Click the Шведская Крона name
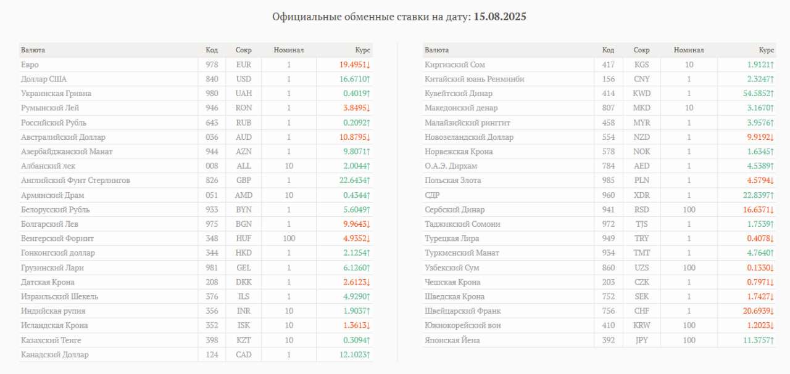Screen dimensions: 790x374 (x=454, y=296)
